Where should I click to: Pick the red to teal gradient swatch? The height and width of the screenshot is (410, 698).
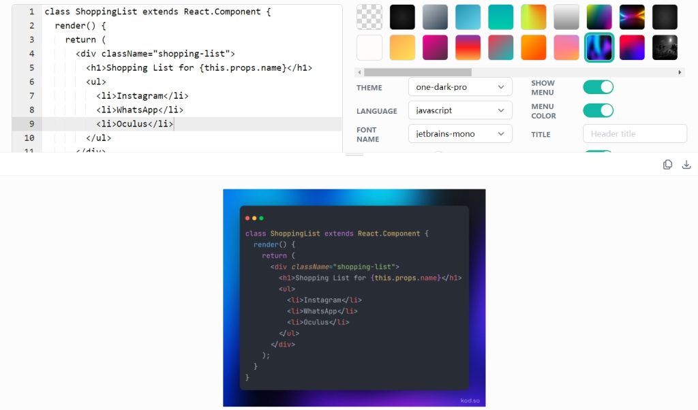pos(501,47)
